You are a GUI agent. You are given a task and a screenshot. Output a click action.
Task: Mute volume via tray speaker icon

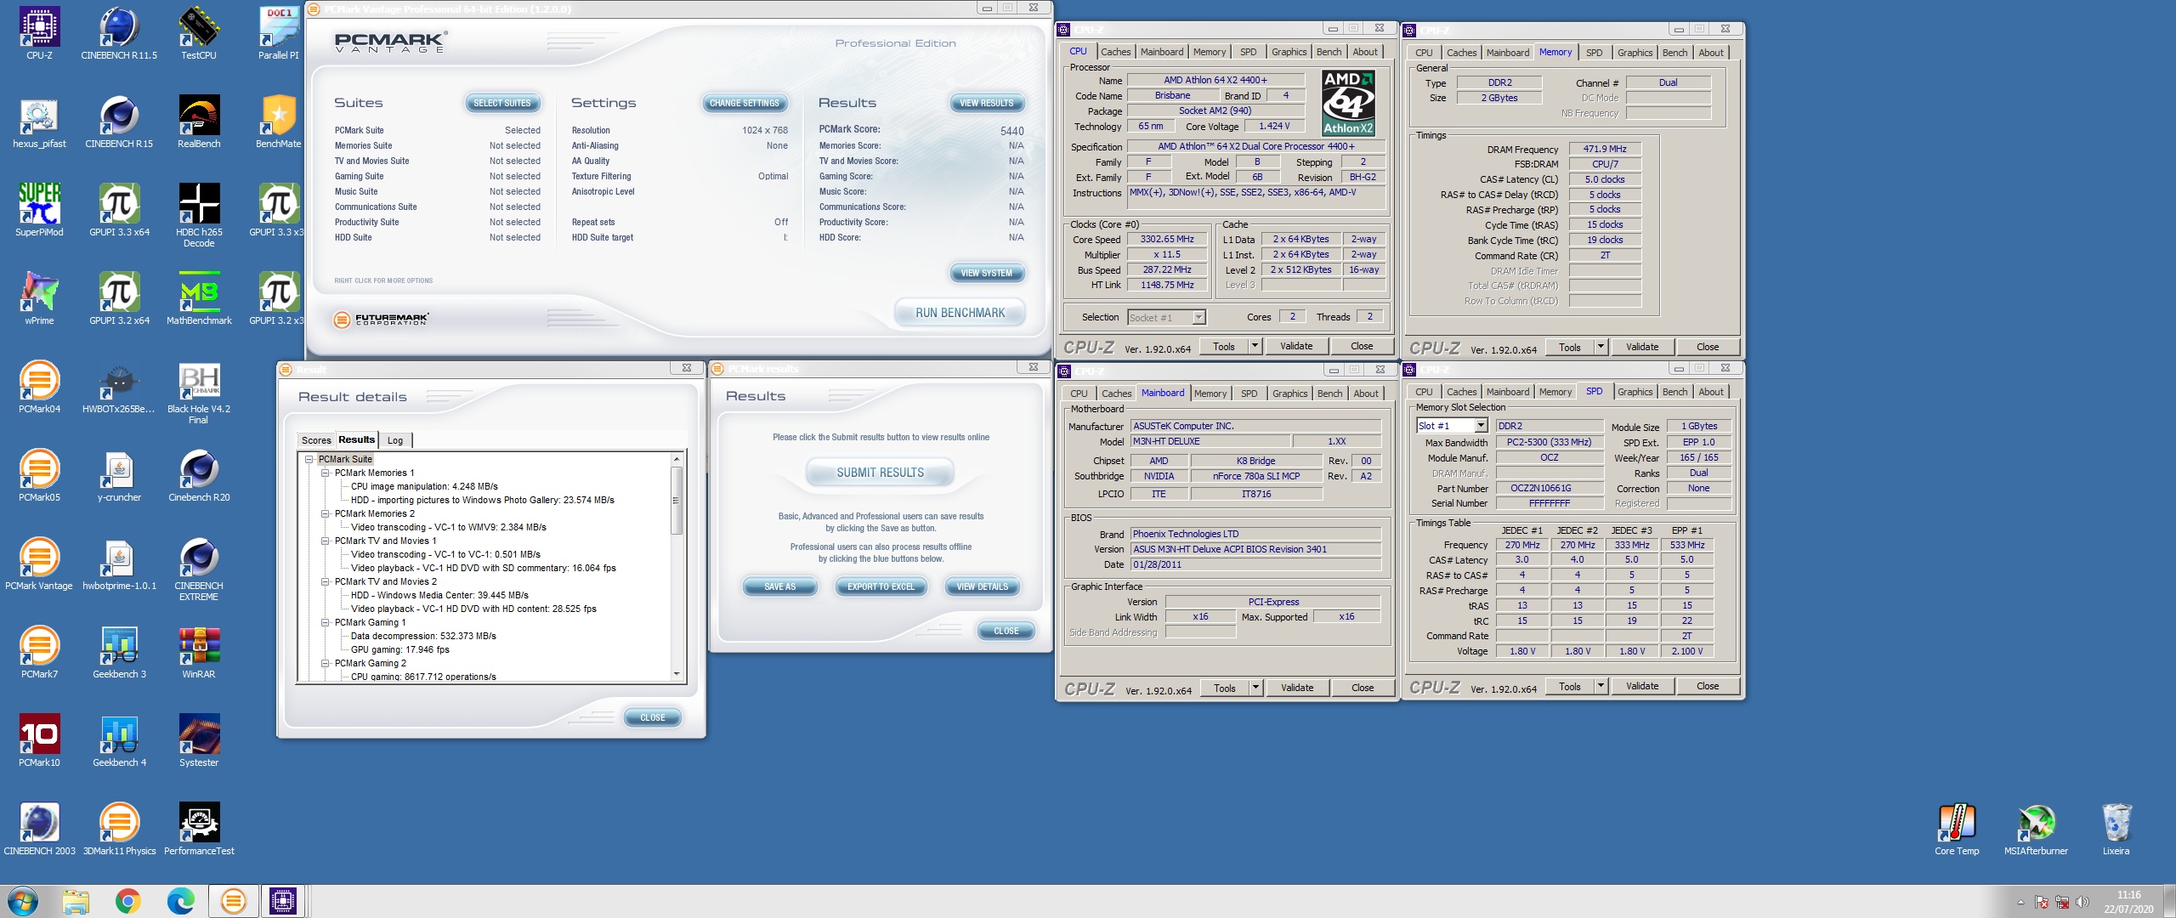pyautogui.click(x=2082, y=902)
